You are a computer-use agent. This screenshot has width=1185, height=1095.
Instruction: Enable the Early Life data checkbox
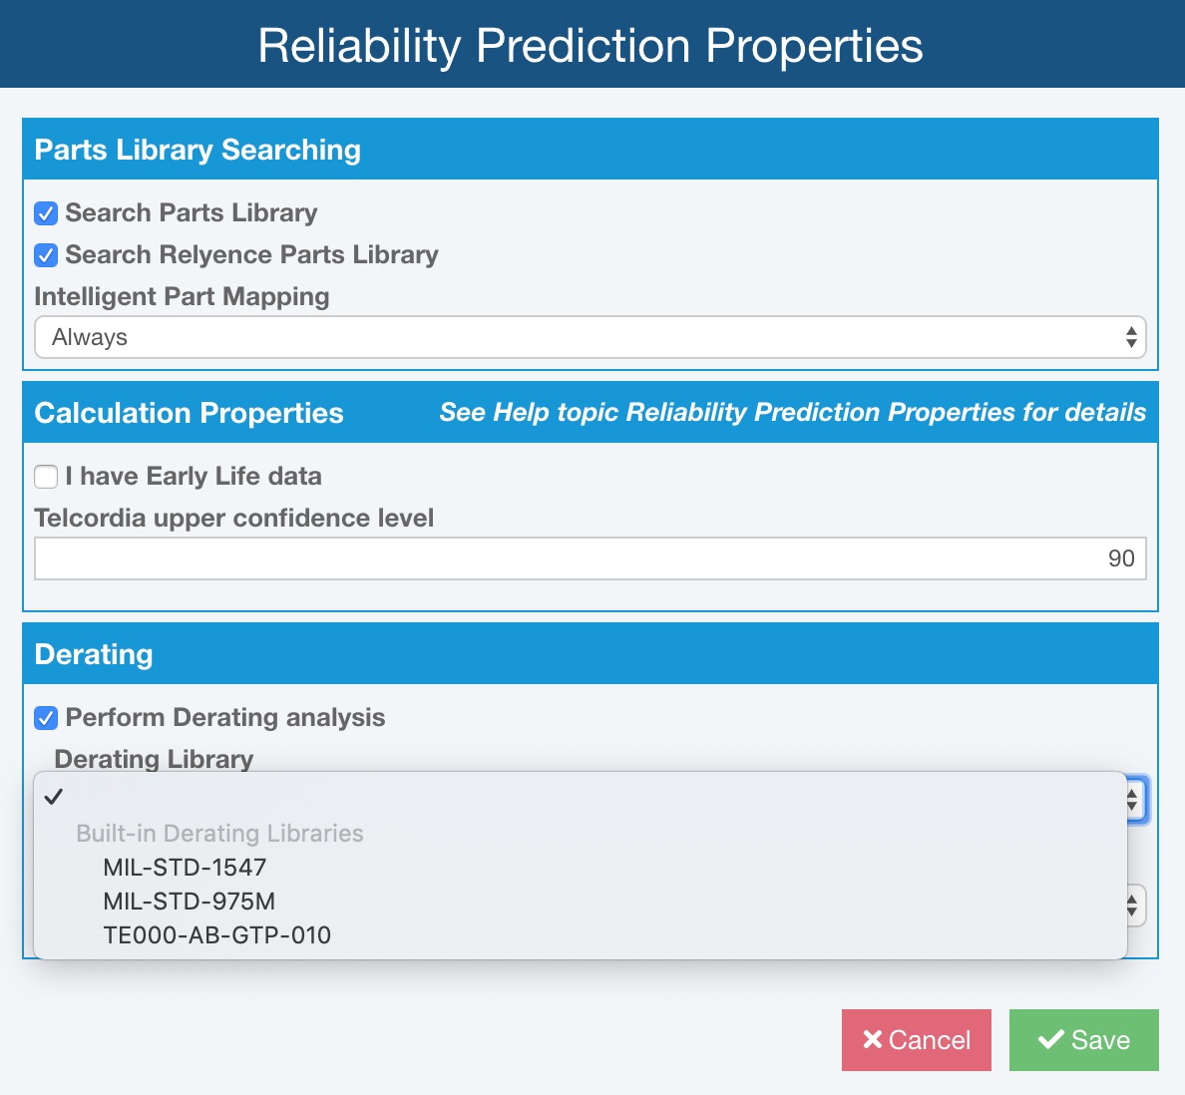(x=46, y=477)
